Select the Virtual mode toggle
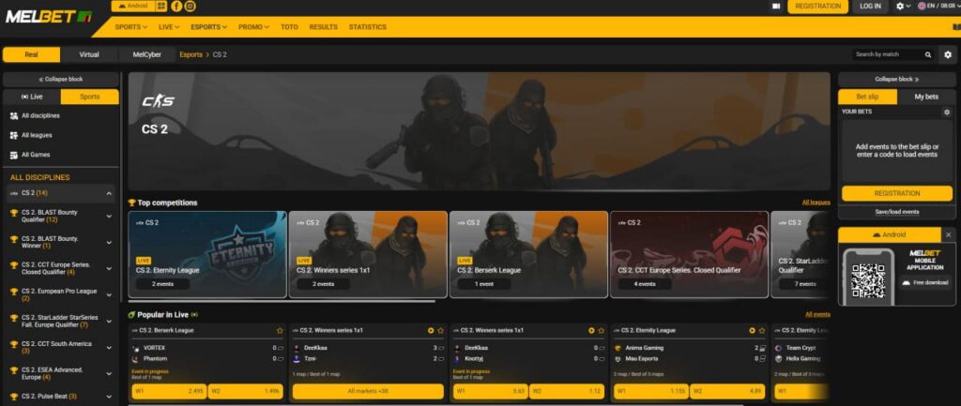The image size is (961, 406). point(89,54)
